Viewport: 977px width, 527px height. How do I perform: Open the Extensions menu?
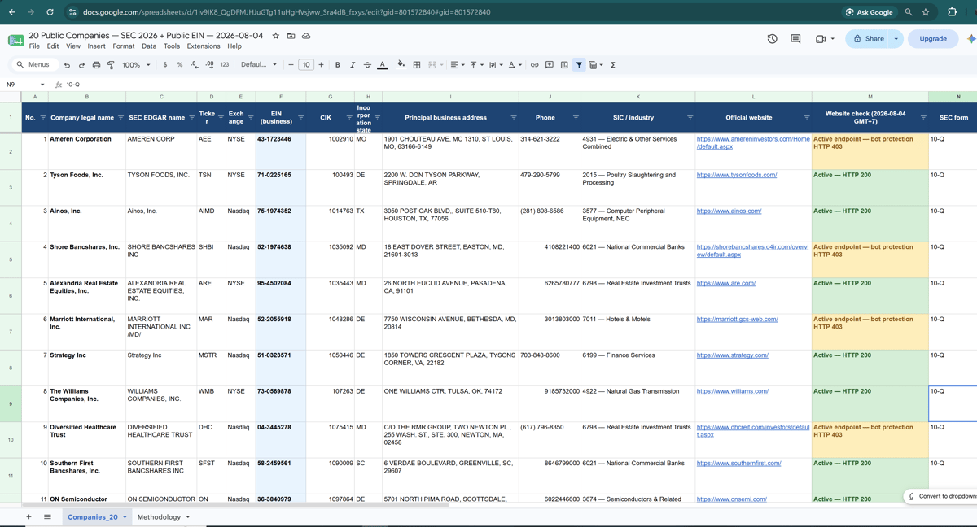coord(204,46)
